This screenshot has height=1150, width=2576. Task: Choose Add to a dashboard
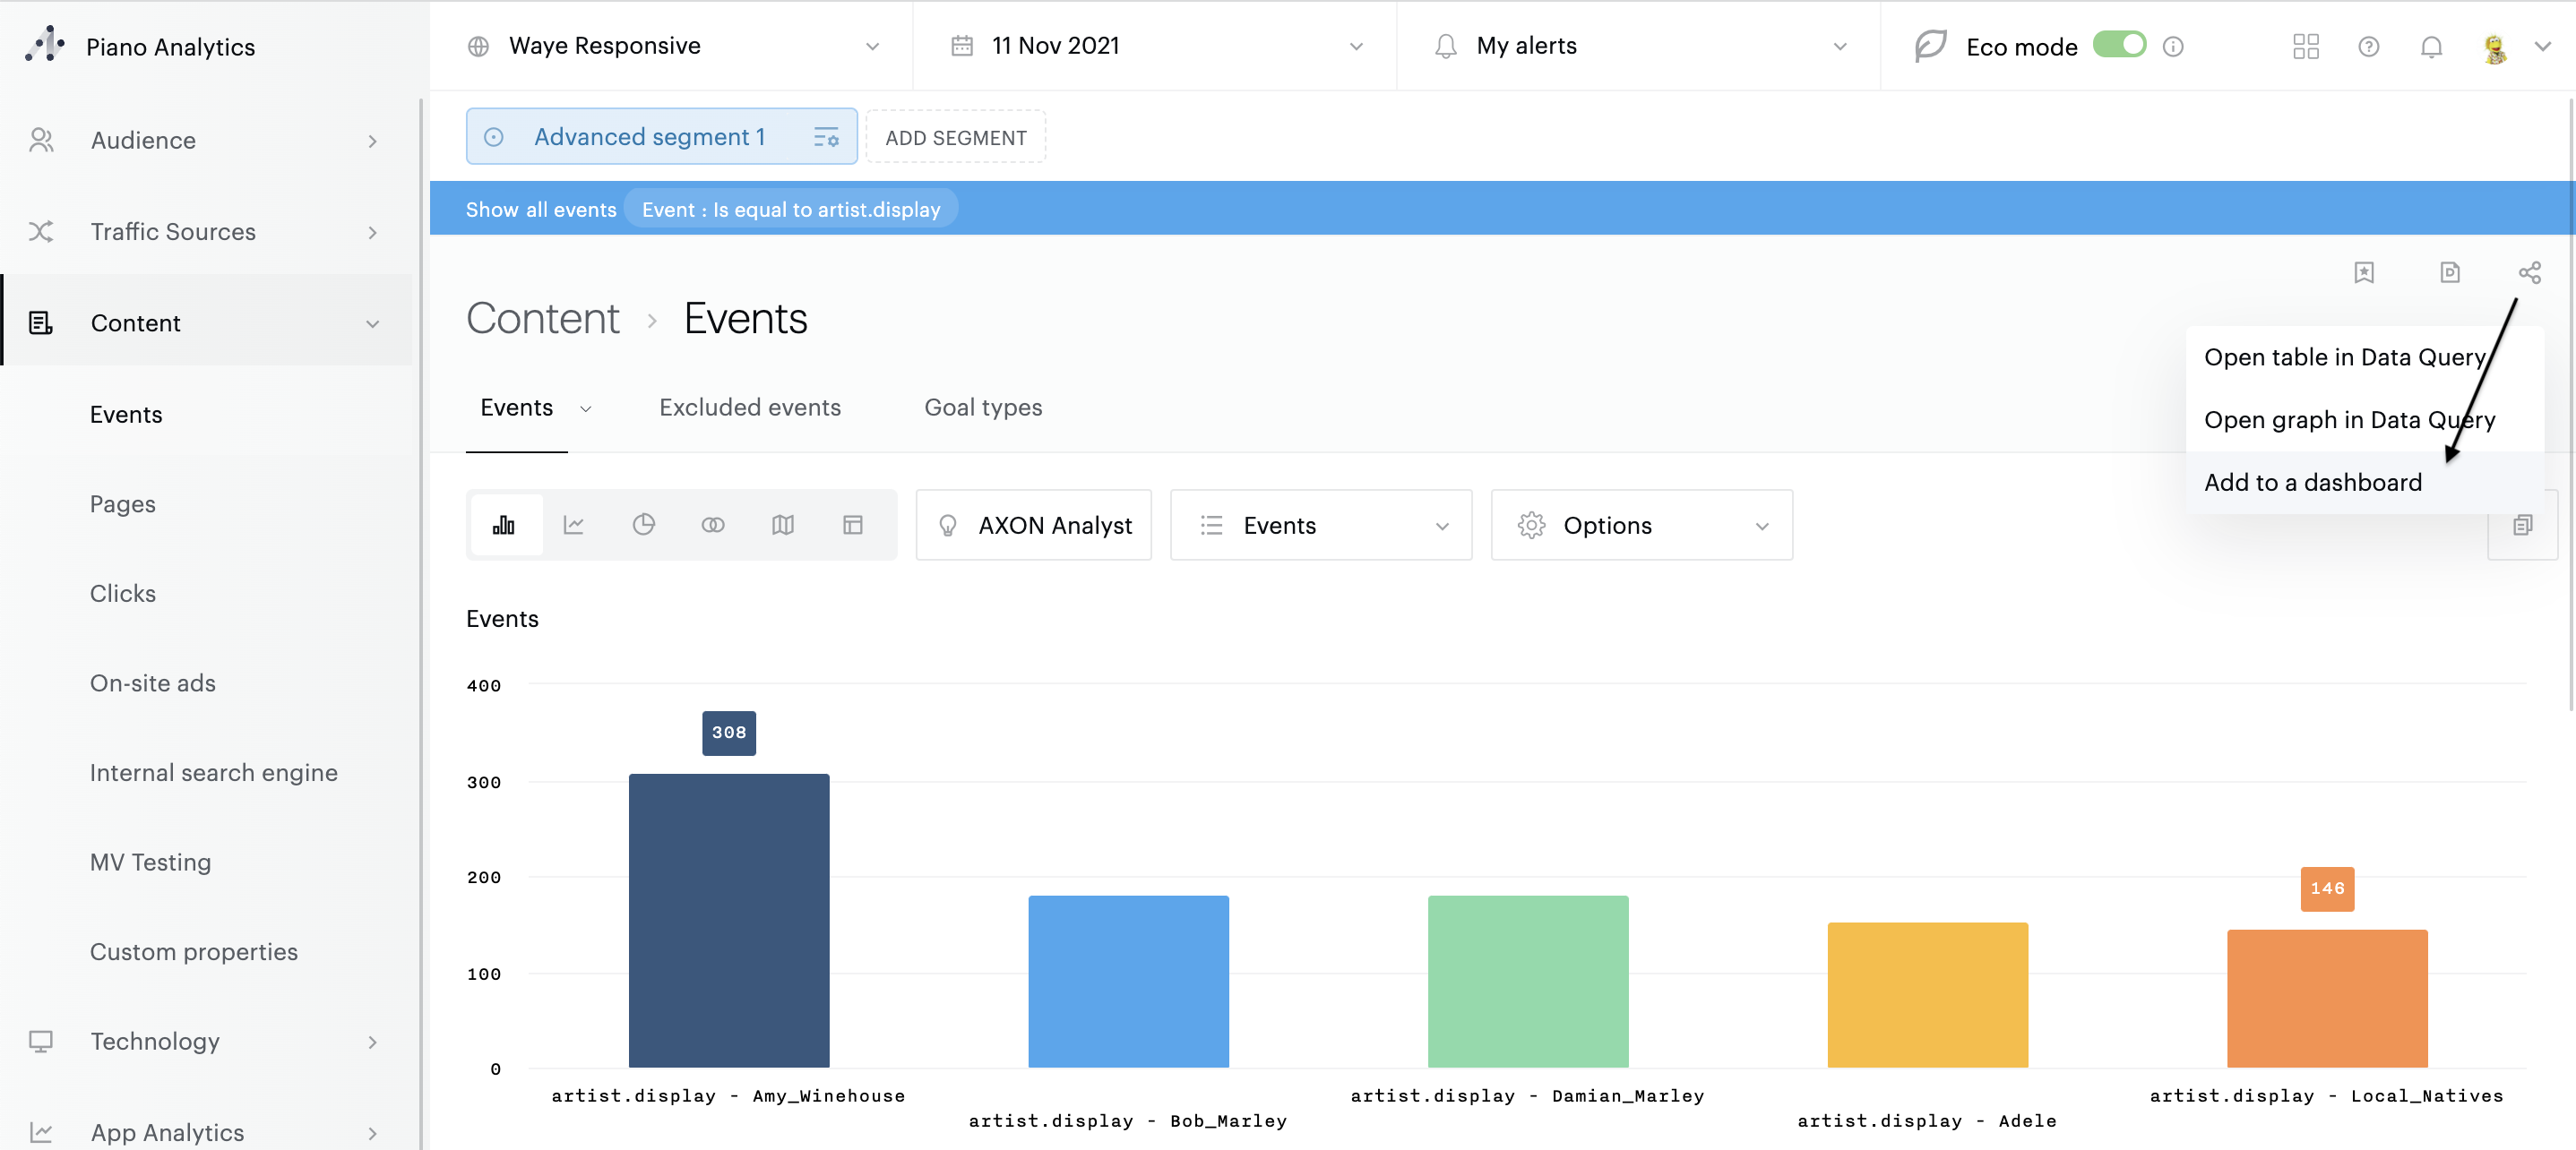click(x=2312, y=482)
